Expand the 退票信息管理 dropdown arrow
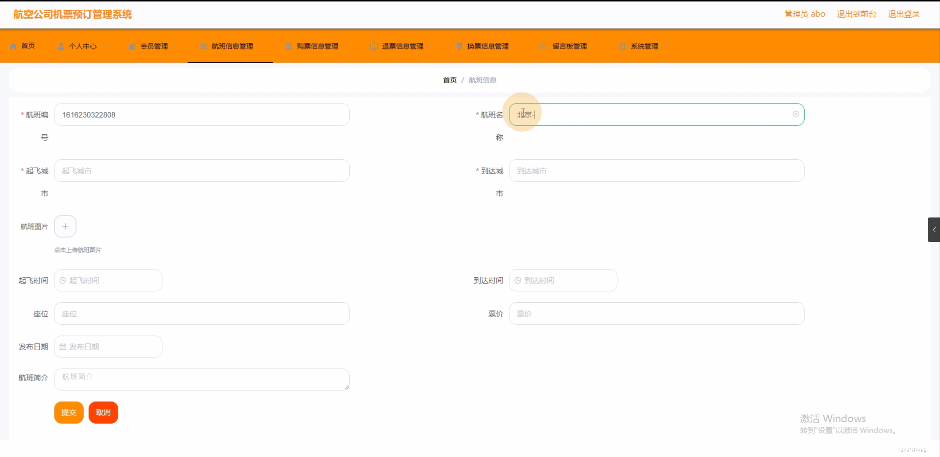940x457 pixels. coord(431,46)
